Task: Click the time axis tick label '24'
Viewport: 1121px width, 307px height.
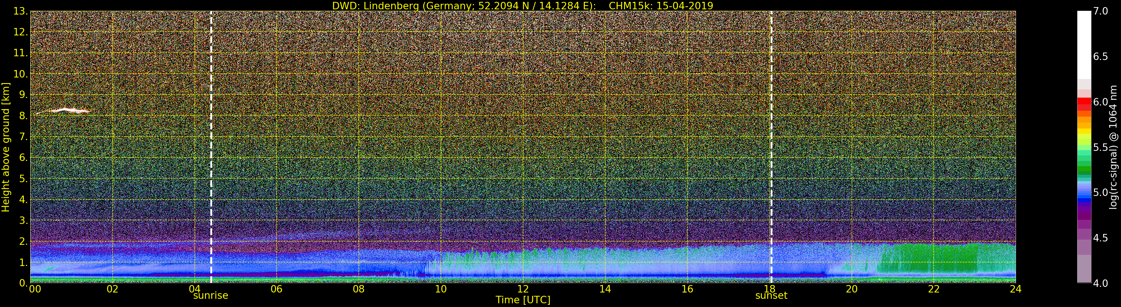Action: pos(1016,289)
